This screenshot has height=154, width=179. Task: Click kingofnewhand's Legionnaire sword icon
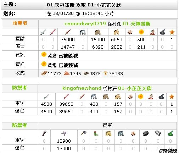(x=46, y=97)
